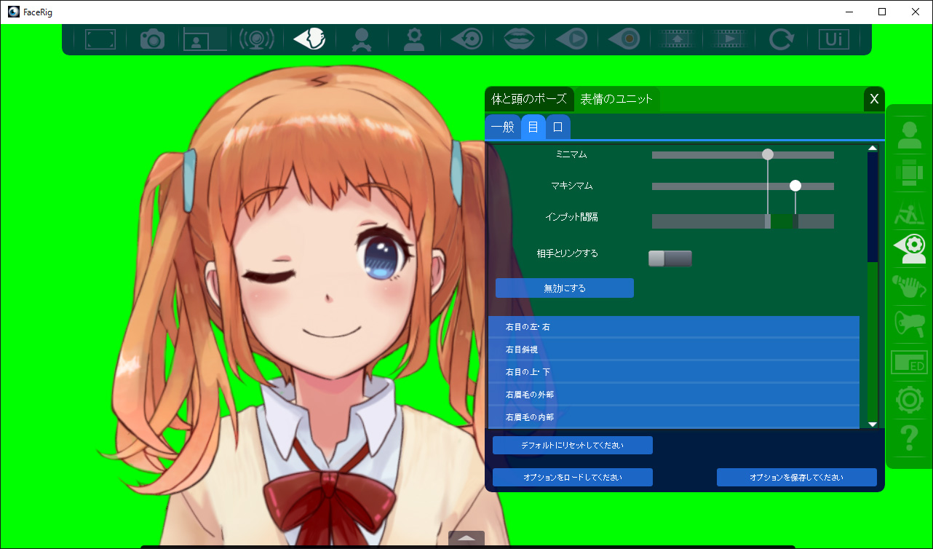Image resolution: width=933 pixels, height=549 pixels.
Task: Open the question mark help icon
Action: pos(909,438)
